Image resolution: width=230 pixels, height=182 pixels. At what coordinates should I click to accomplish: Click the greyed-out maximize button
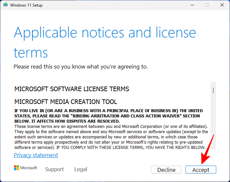tap(207, 5)
